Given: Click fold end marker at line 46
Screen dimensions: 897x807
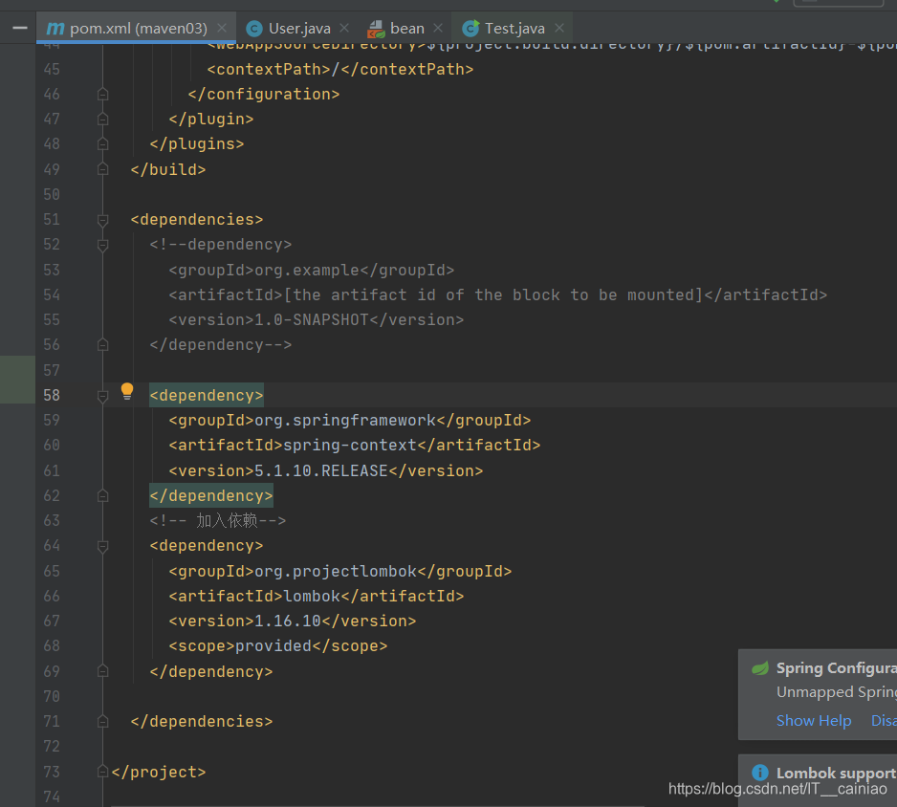Looking at the screenshot, I should (103, 94).
